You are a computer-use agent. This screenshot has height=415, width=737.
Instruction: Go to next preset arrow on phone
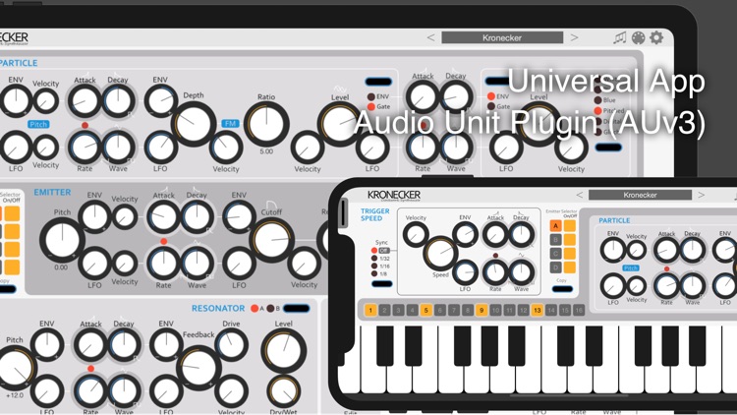701,195
